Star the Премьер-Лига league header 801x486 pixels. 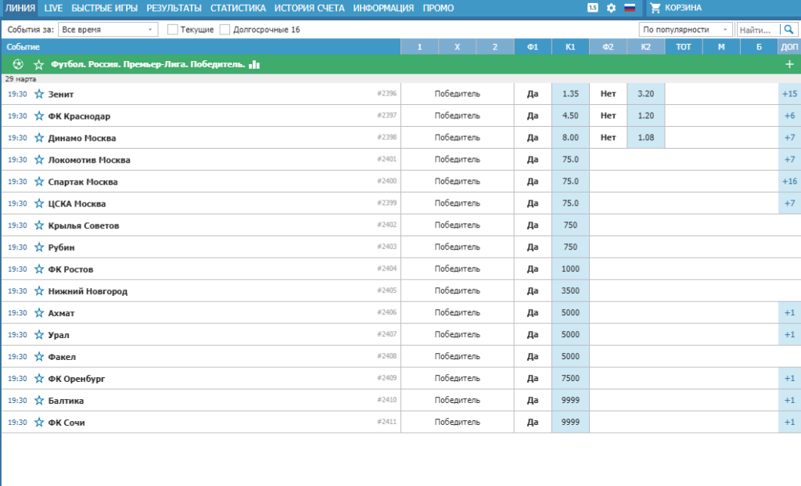39,65
